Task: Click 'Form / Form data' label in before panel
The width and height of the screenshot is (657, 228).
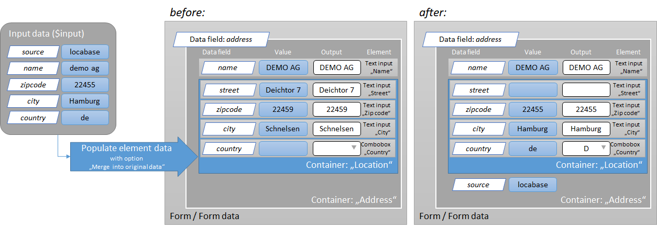Action: click(204, 216)
